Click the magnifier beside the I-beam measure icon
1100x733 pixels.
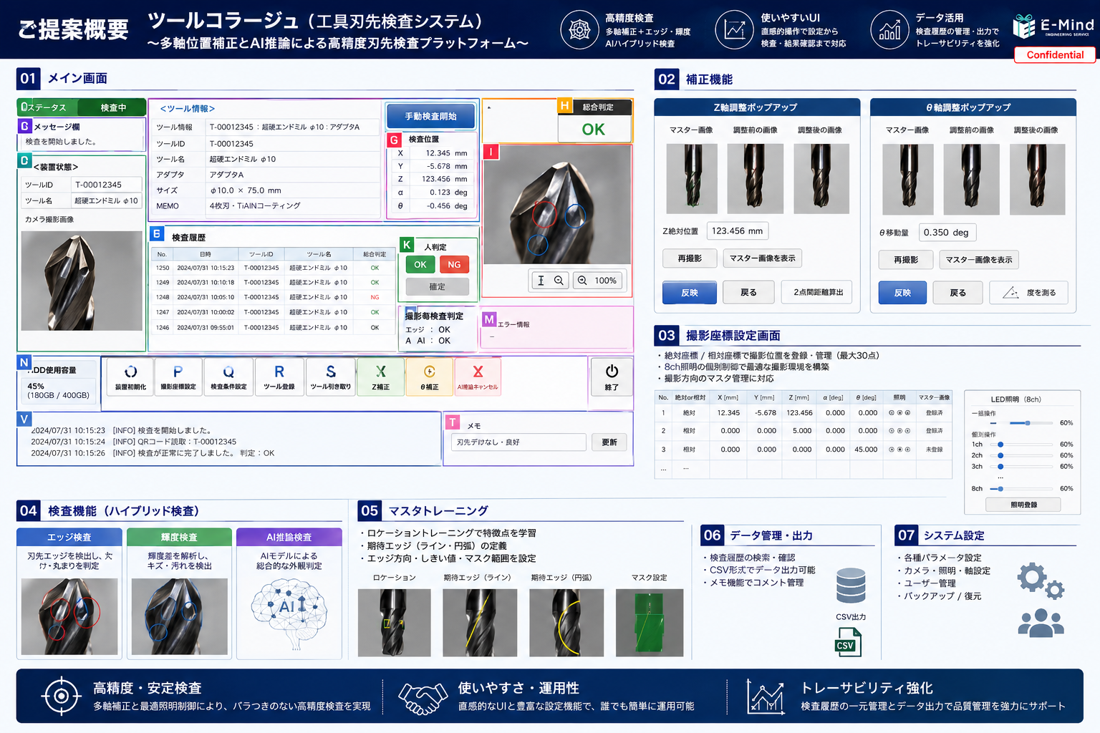coord(559,281)
